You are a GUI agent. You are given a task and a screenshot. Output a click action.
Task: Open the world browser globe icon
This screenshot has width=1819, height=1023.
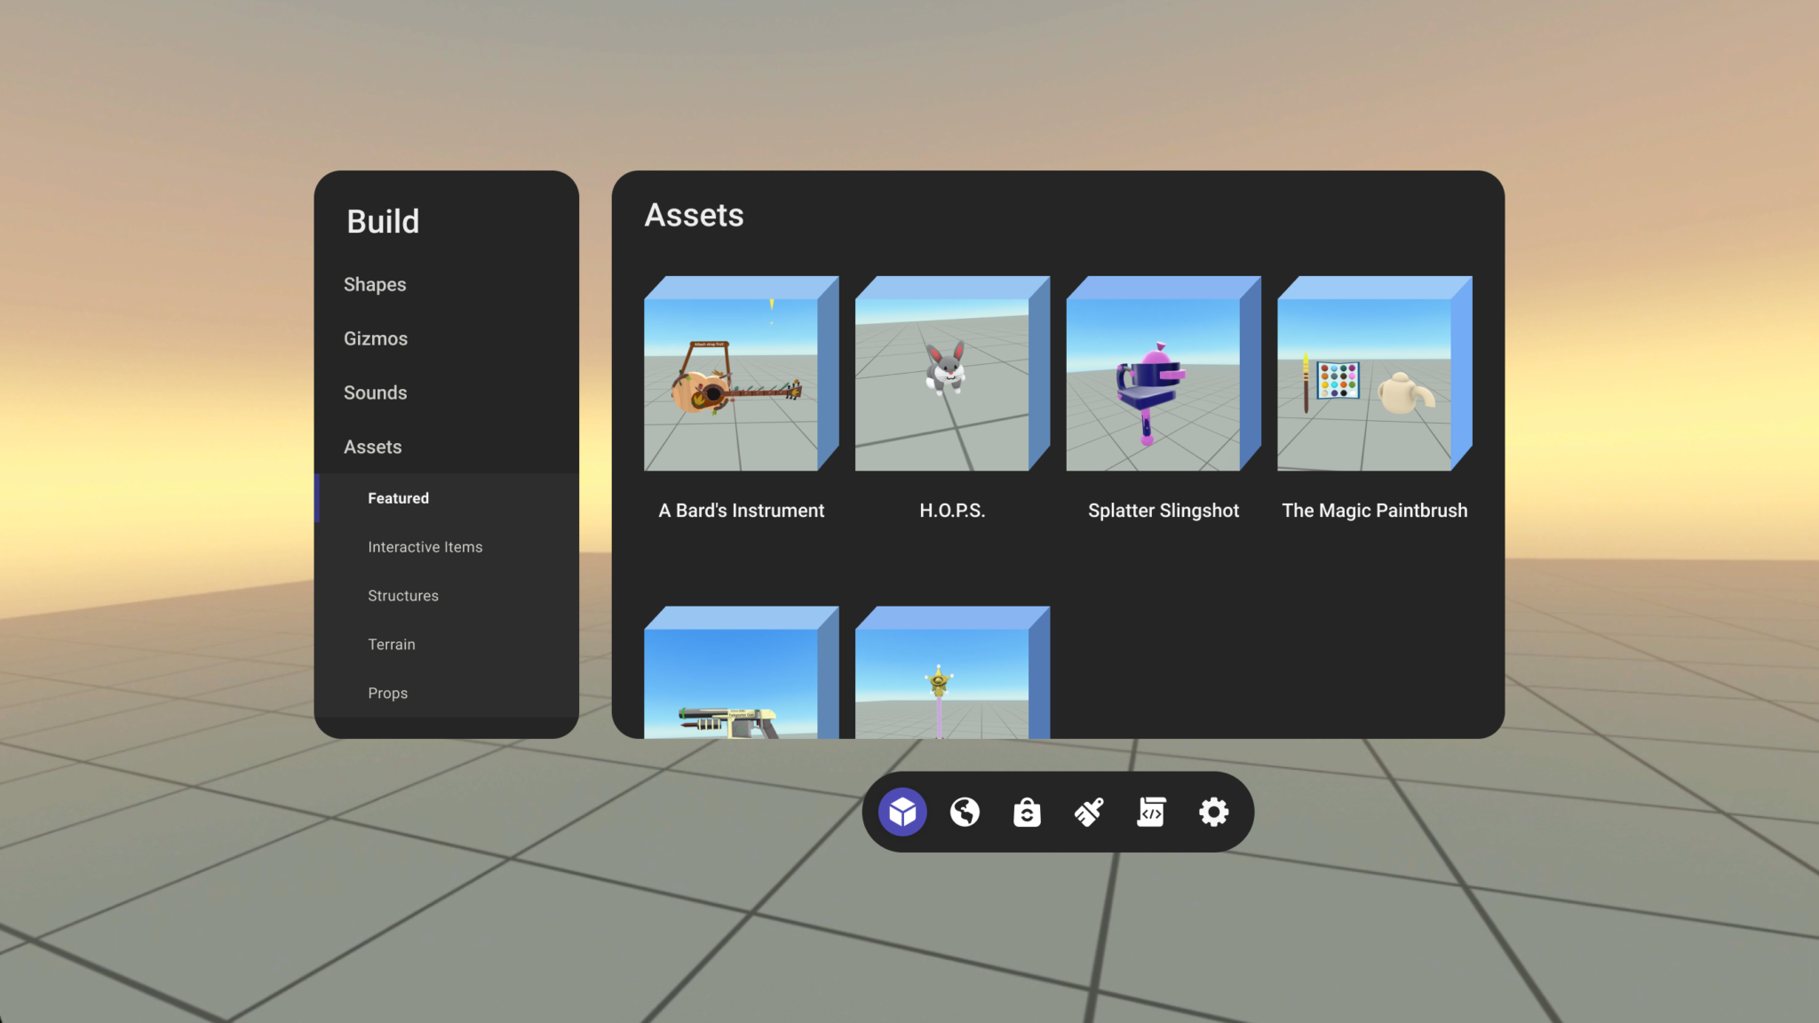click(x=965, y=811)
